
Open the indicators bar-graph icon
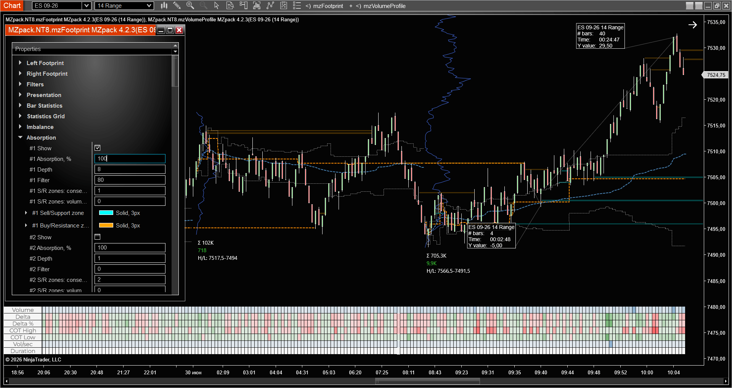point(257,5)
